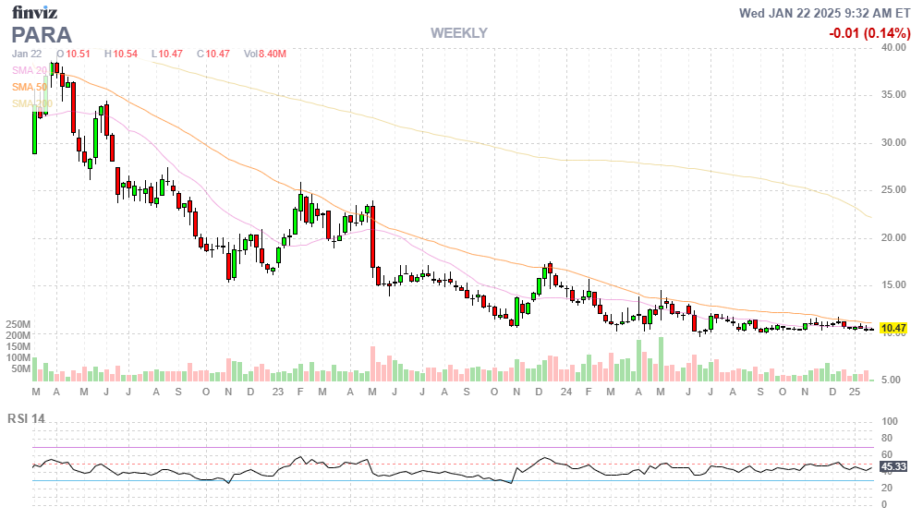923x519 pixels.
Task: Toggle the SMA 20 legend label
Action: pos(30,70)
